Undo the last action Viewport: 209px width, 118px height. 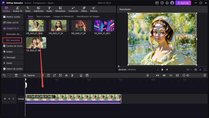(4, 75)
